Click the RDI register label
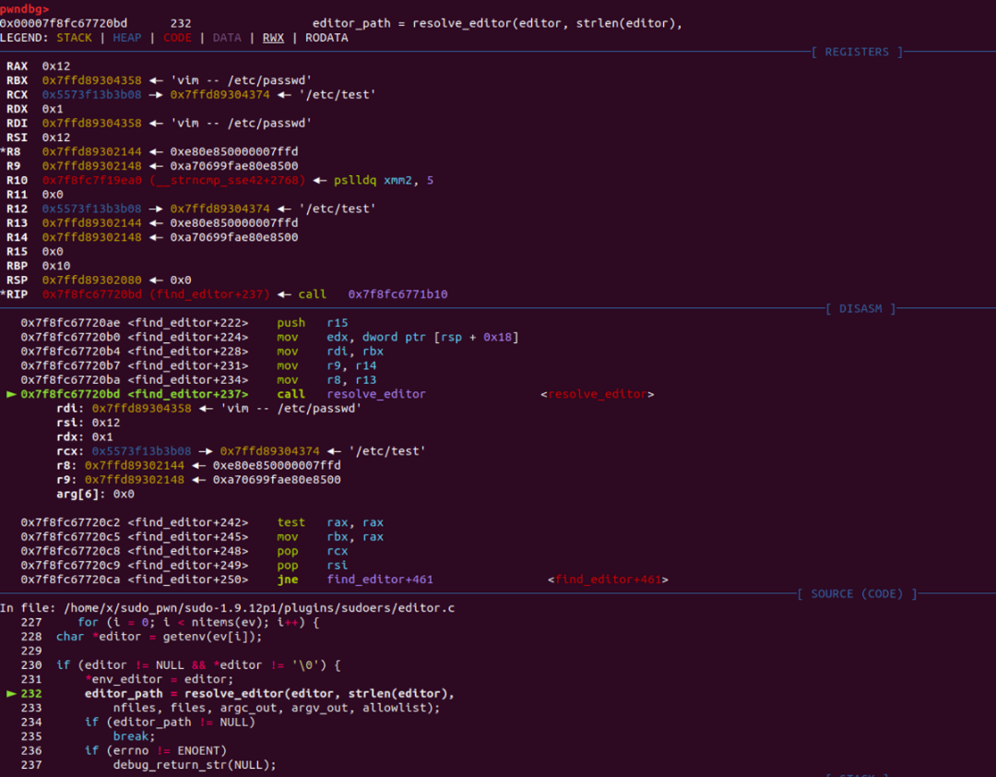Image resolution: width=996 pixels, height=777 pixels. [x=18, y=123]
